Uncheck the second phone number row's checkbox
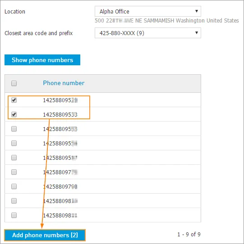Screen dimensions: 244x244 tap(14, 114)
